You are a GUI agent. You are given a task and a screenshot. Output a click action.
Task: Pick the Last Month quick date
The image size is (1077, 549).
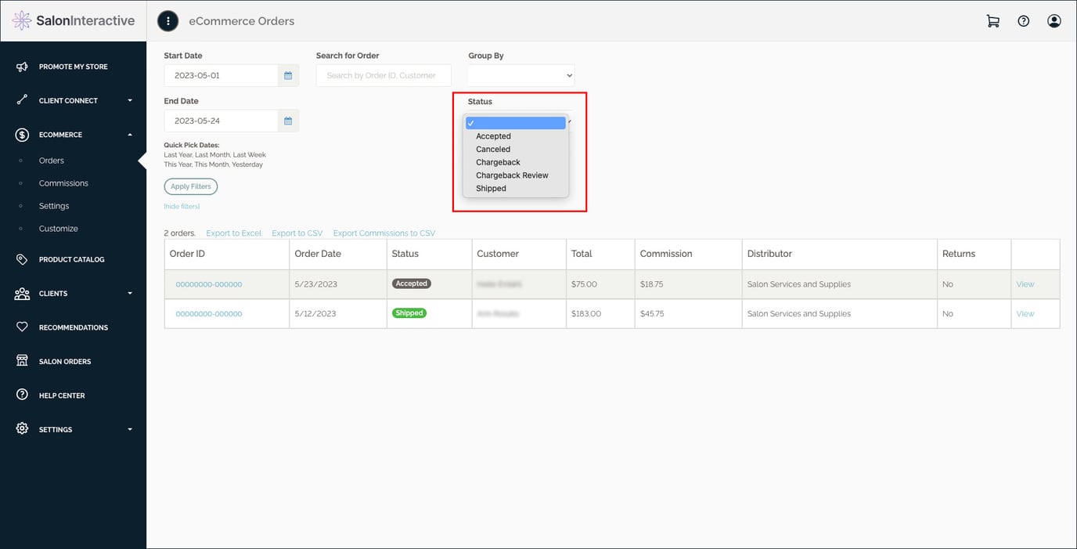(x=211, y=155)
